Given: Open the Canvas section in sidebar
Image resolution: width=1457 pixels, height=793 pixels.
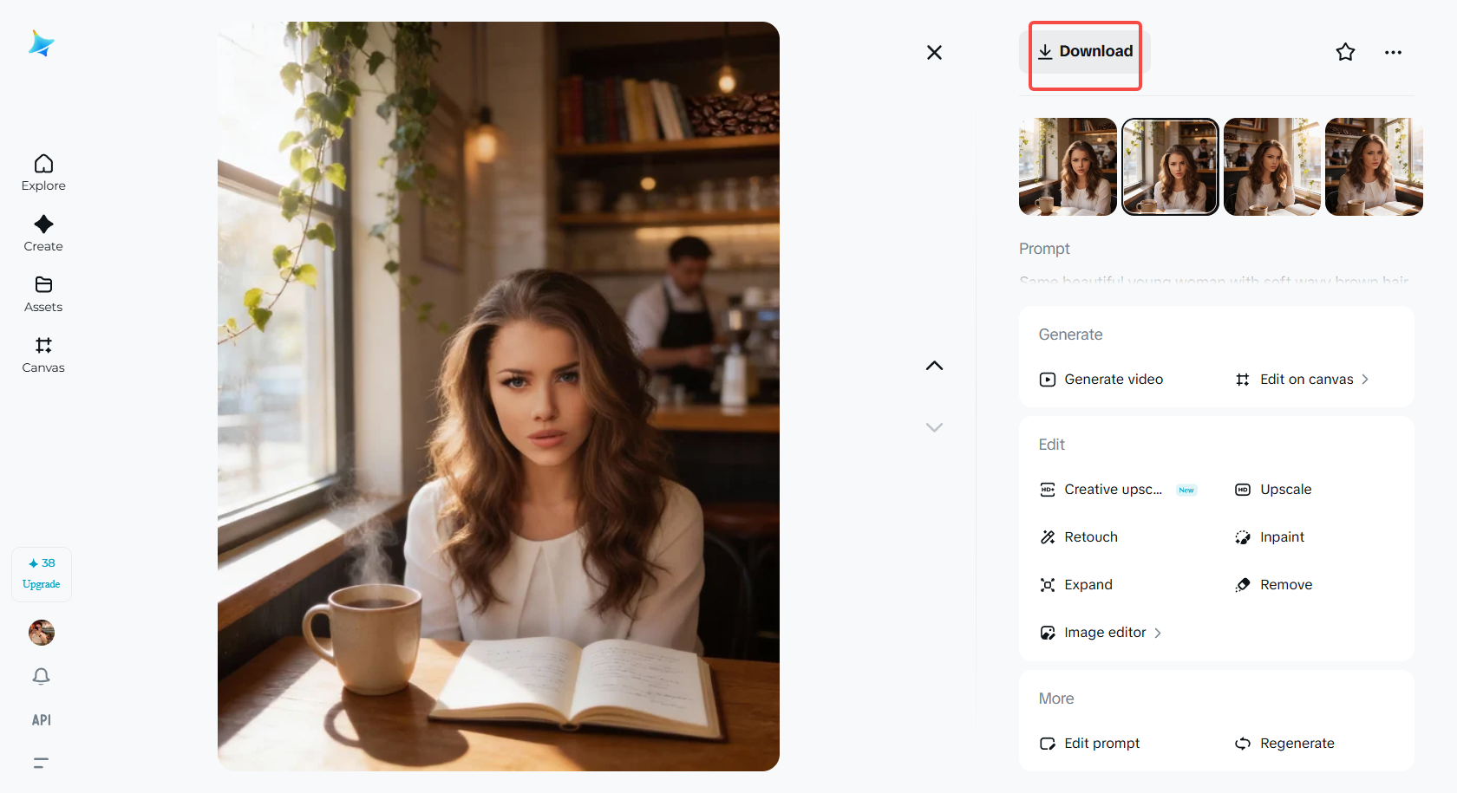Looking at the screenshot, I should 42,354.
